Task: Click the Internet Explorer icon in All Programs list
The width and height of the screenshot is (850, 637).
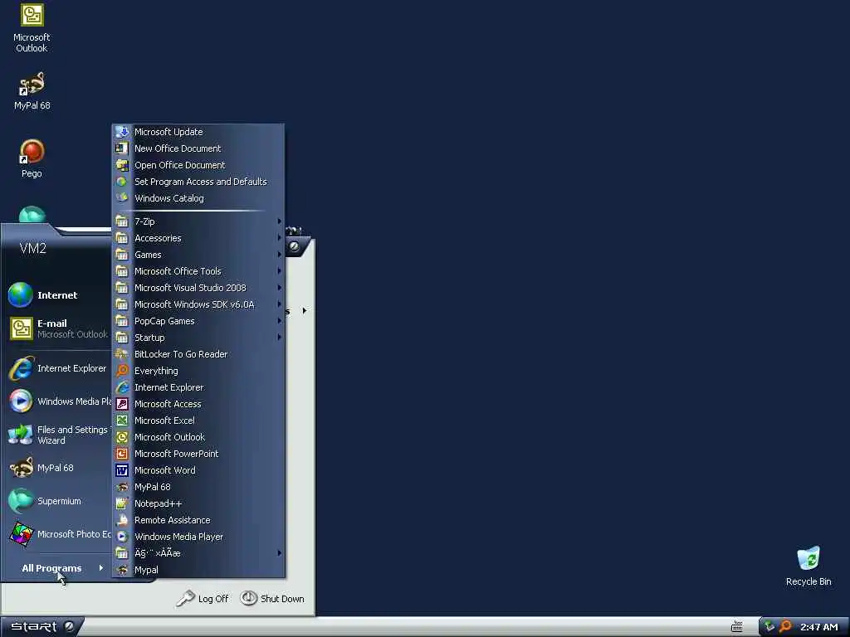Action: [122, 387]
